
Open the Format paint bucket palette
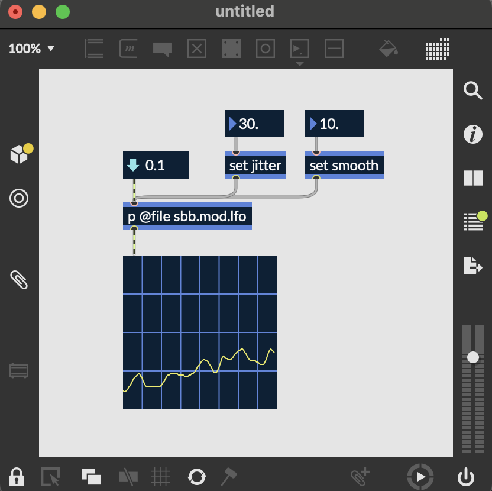[x=388, y=49]
